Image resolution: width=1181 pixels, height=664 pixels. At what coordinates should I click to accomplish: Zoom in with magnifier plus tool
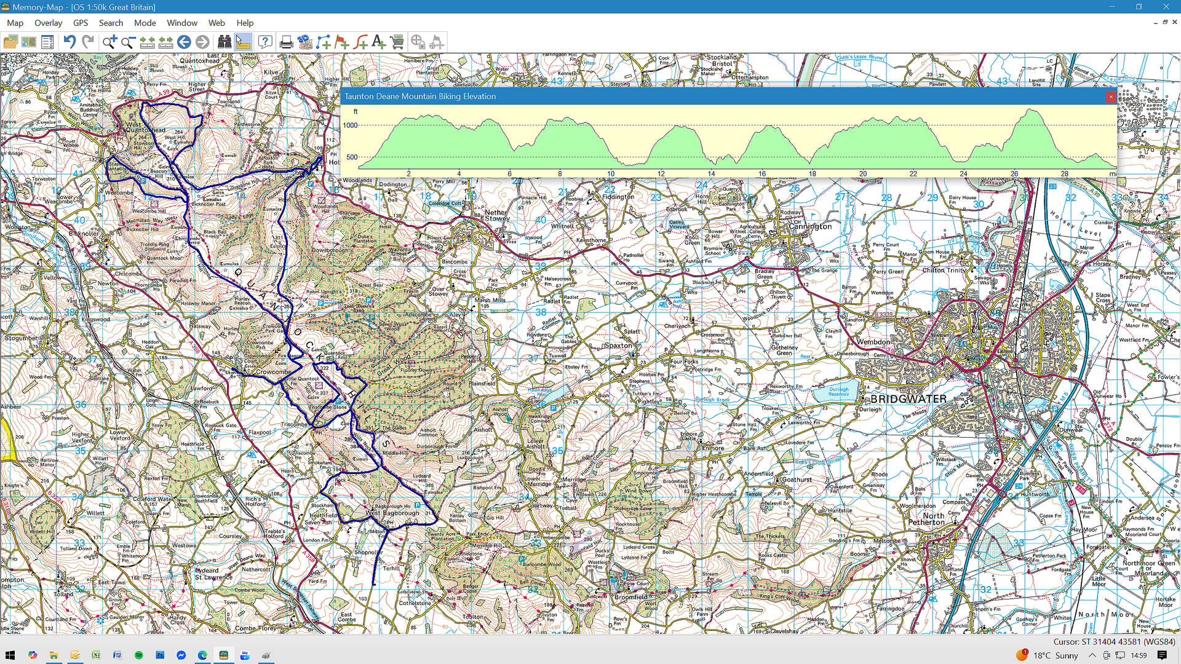click(x=109, y=42)
